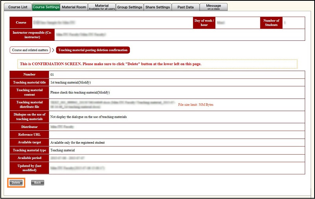Switch to the Past Data tab
This screenshot has height=199, width=315.
click(185, 7)
